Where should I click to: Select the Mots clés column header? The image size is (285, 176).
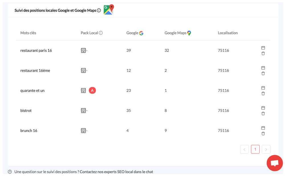(28, 33)
